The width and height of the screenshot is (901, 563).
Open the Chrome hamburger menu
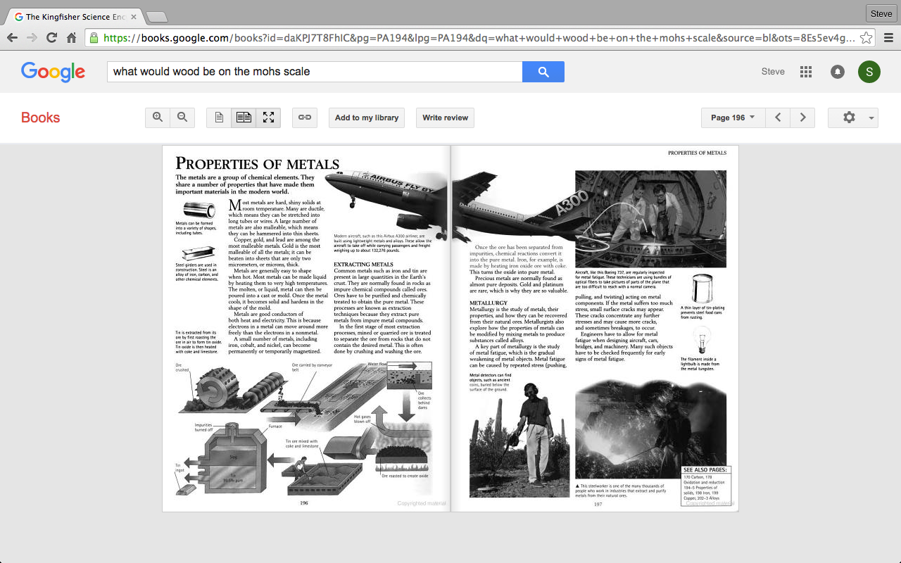point(888,37)
